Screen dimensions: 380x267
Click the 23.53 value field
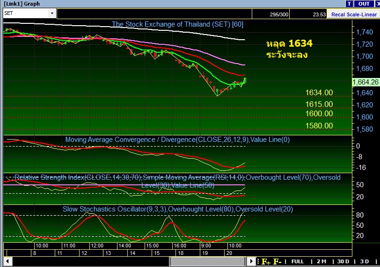point(308,14)
